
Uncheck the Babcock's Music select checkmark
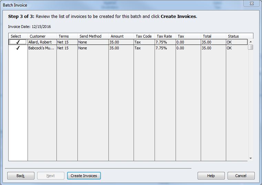18,48
